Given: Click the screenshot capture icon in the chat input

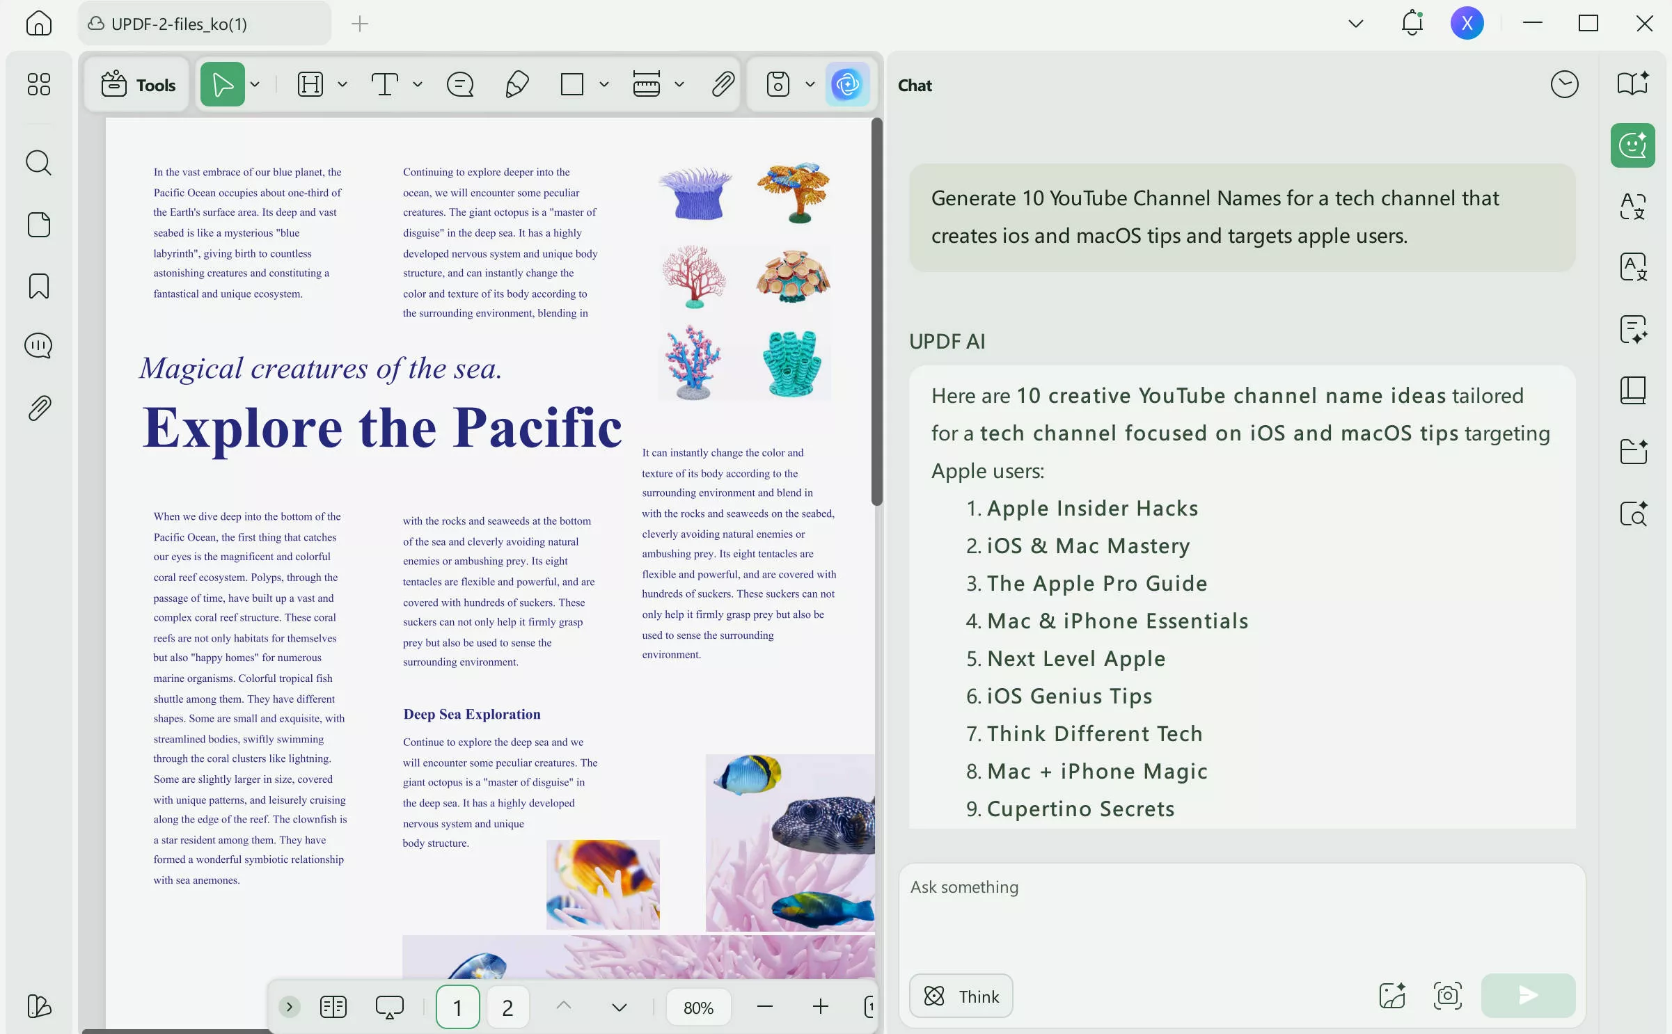Looking at the screenshot, I should click(1447, 996).
